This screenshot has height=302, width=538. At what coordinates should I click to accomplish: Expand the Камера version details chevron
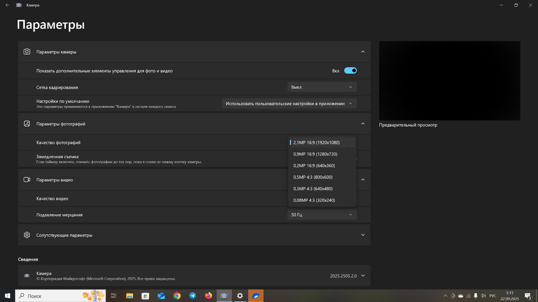point(363,276)
